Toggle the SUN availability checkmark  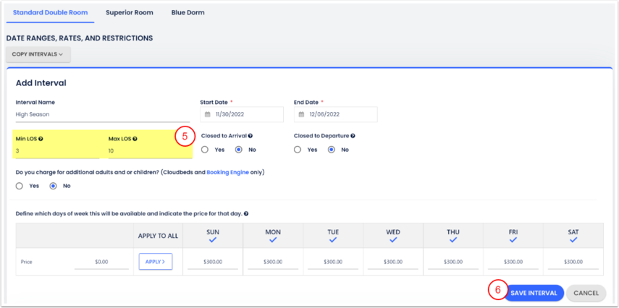click(x=213, y=239)
